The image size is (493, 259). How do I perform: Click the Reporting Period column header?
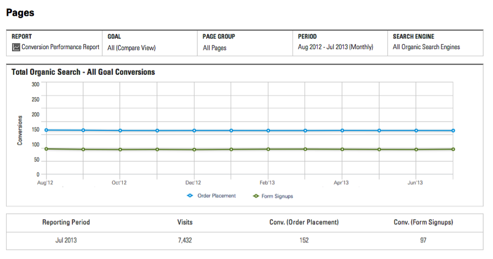pyautogui.click(x=66, y=222)
